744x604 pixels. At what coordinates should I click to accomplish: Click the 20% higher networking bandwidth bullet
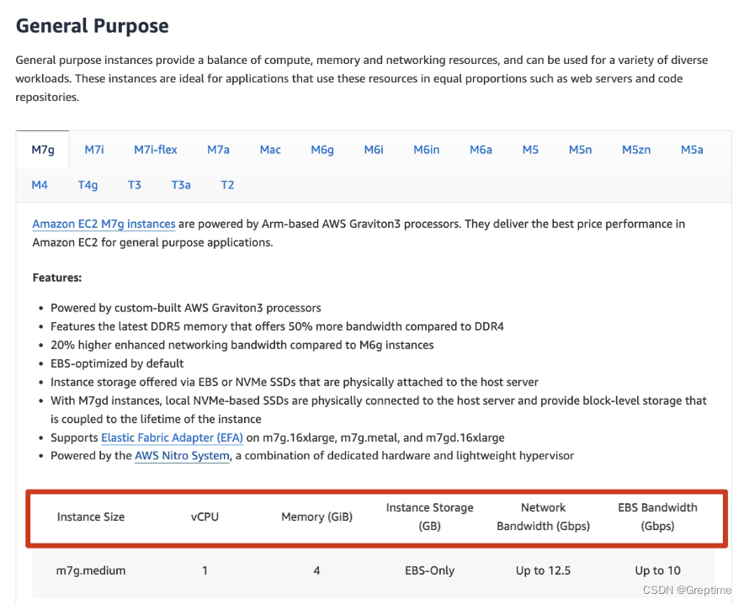[x=242, y=345]
